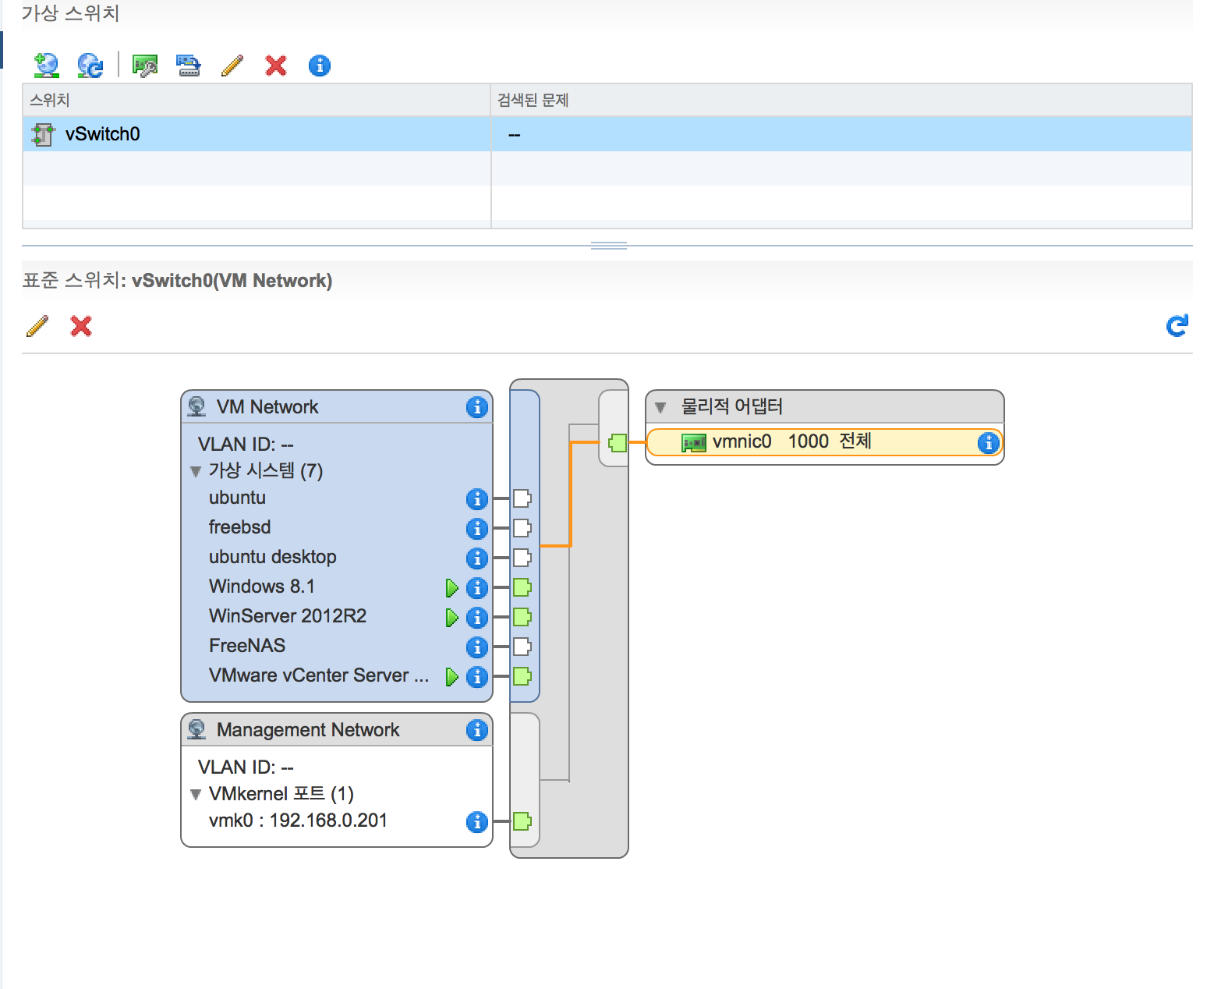Select the Management Network port group title

(x=308, y=730)
